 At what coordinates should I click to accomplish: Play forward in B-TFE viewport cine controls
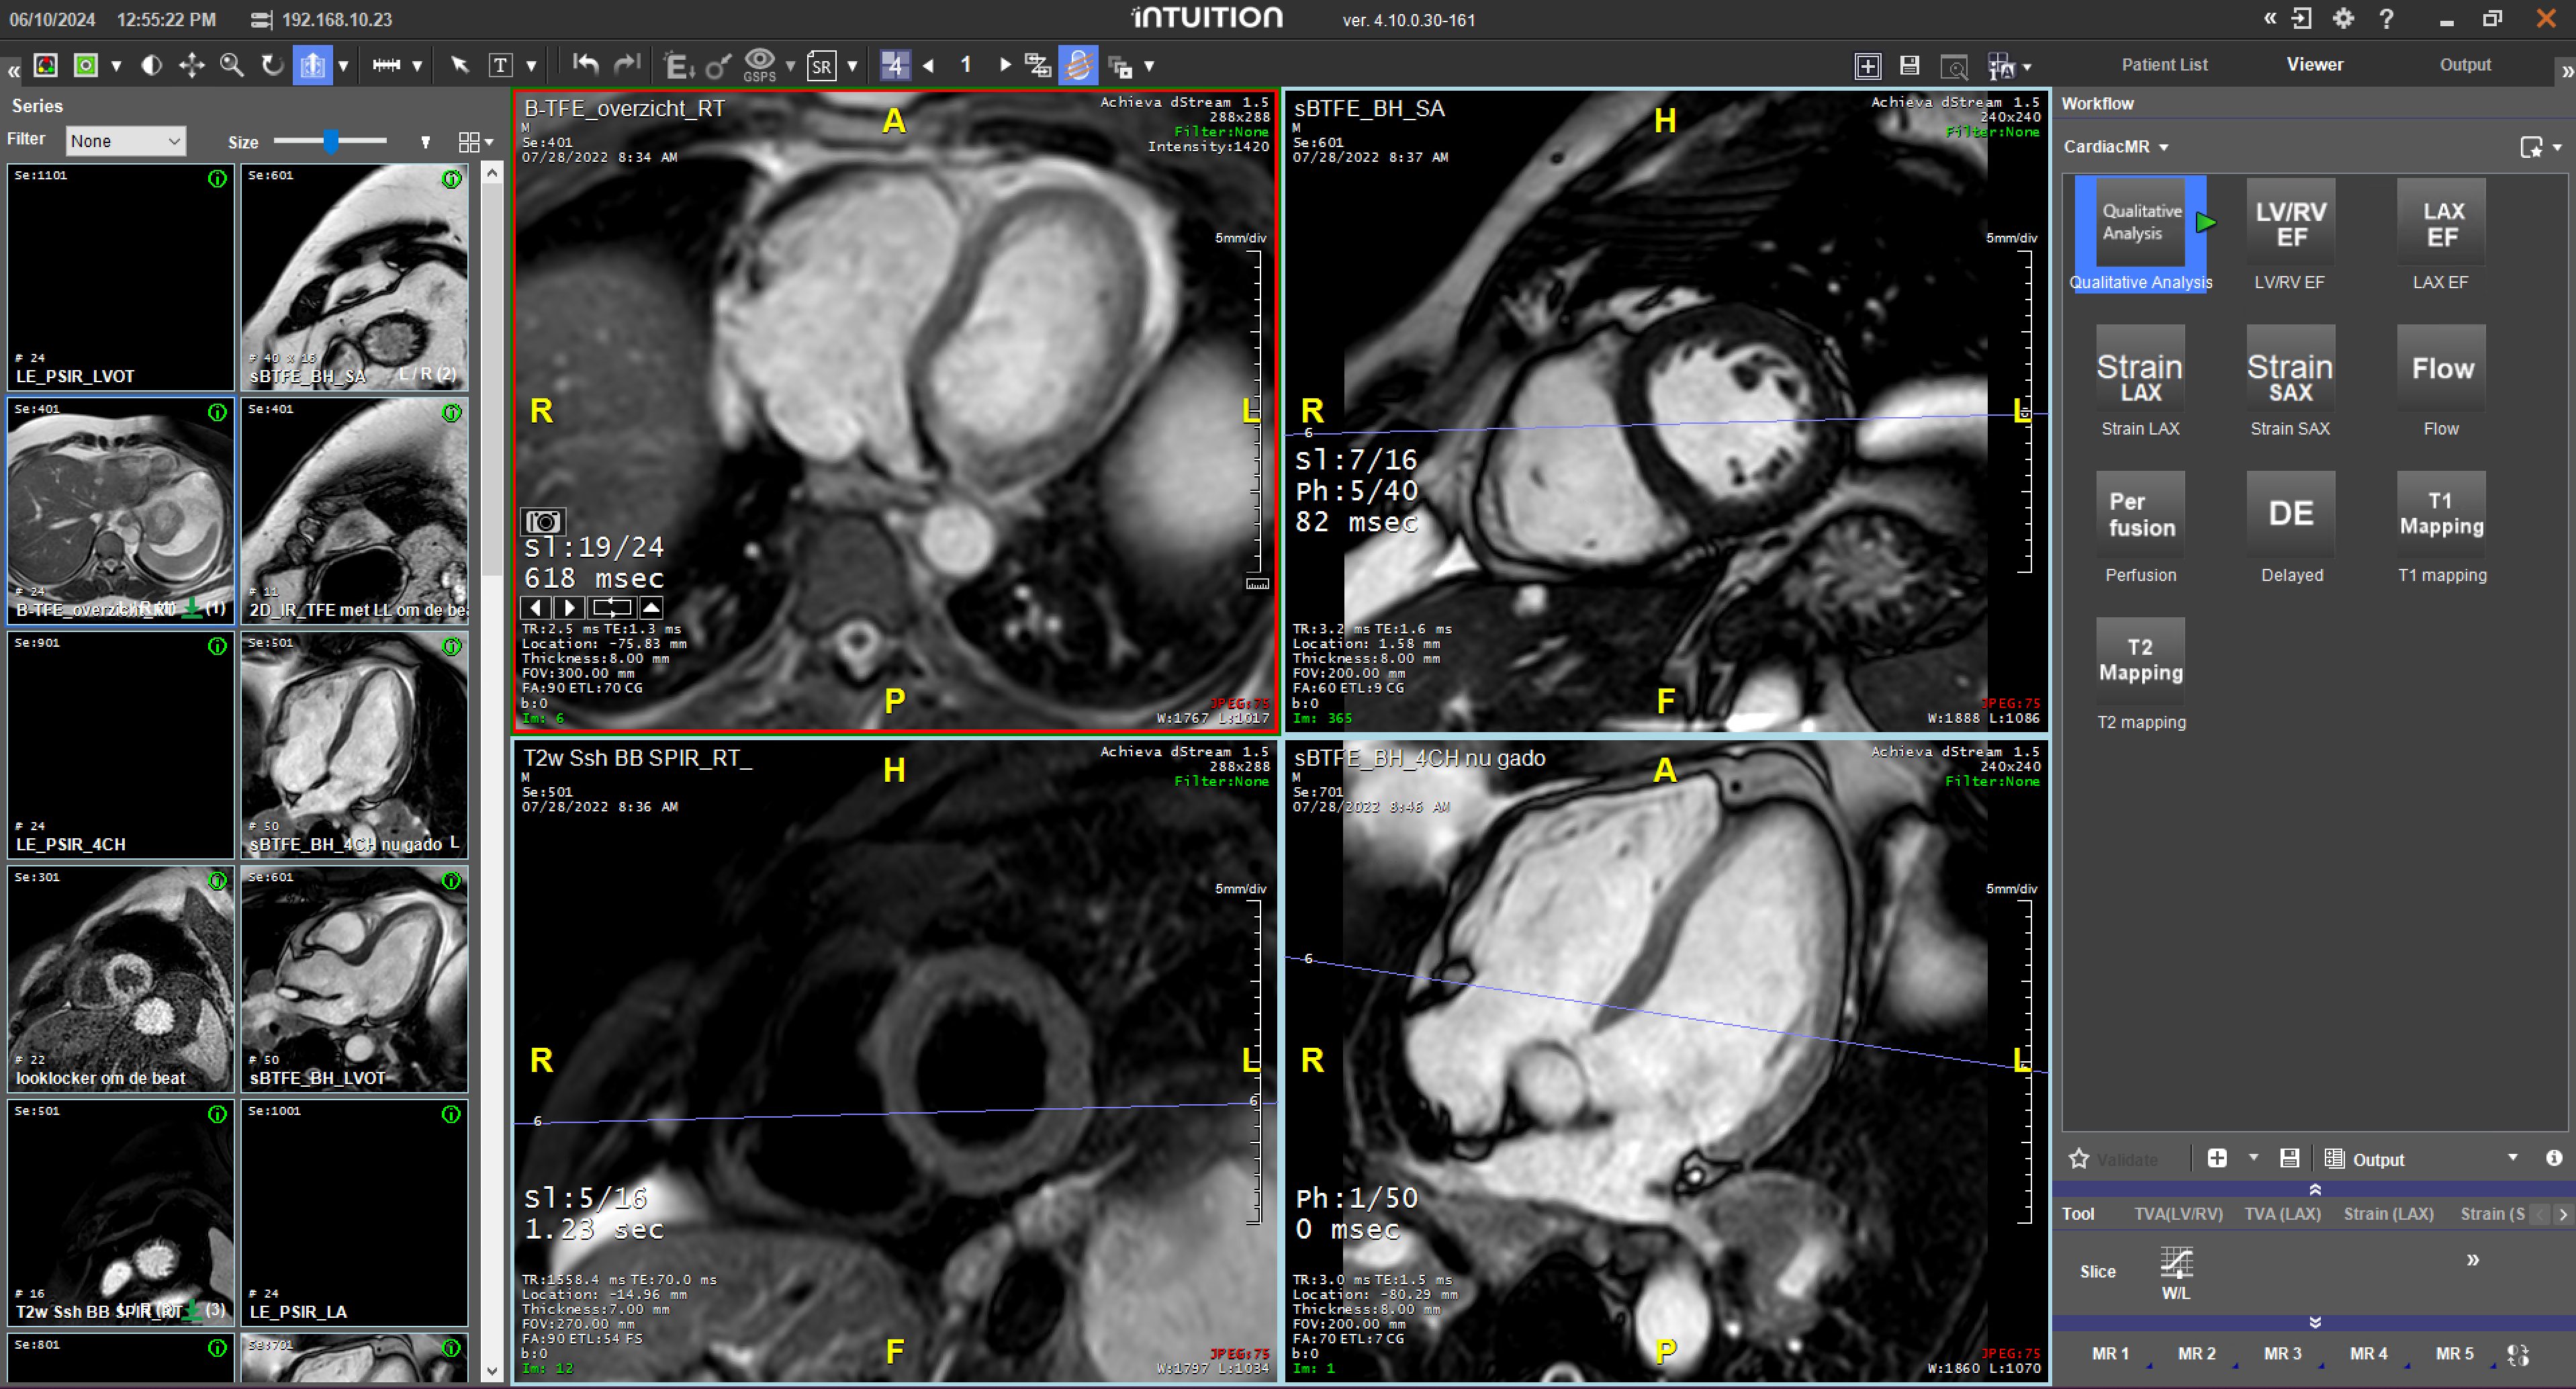(x=569, y=607)
